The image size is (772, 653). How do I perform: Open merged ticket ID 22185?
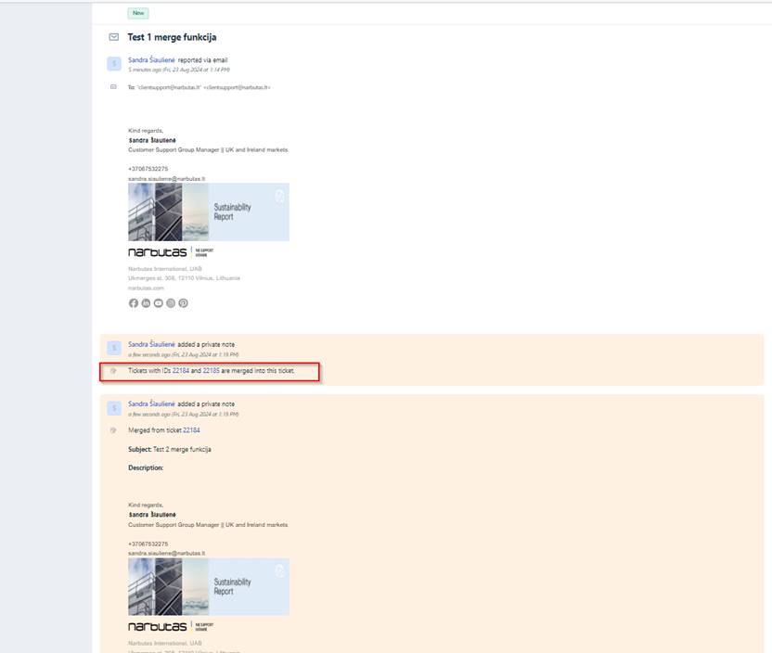[212, 370]
